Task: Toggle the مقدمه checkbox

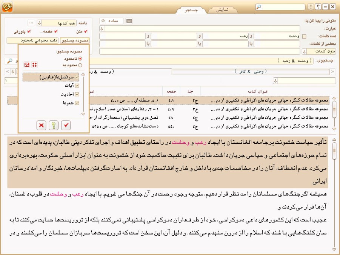Action: pyautogui.click(x=56, y=31)
